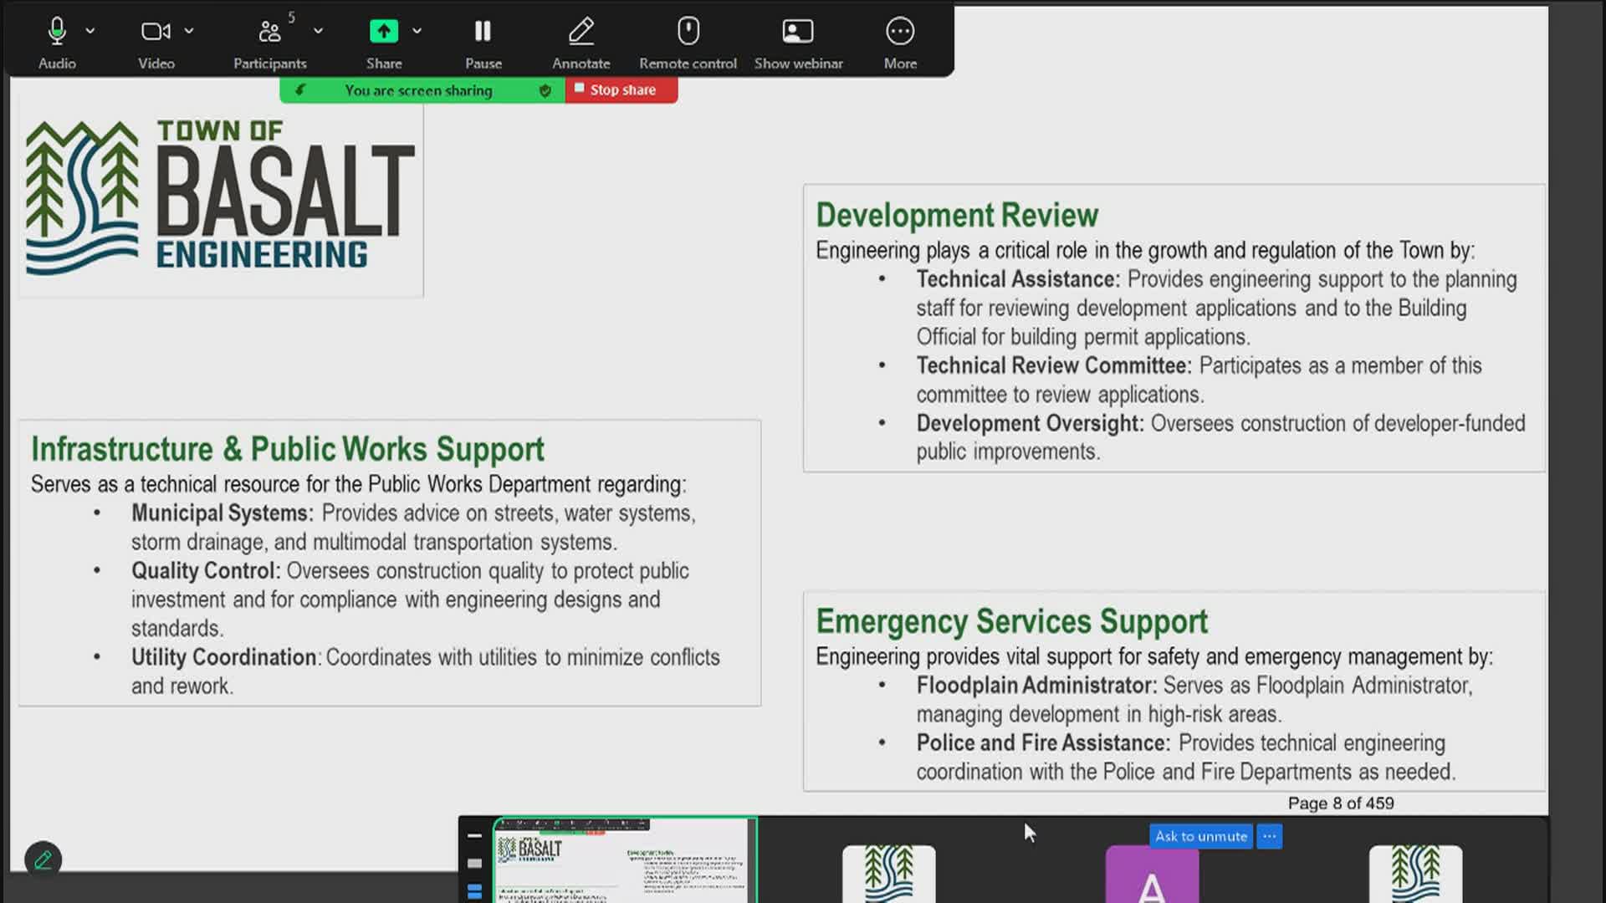Mute the microphone via the Audio icon

pyautogui.click(x=57, y=32)
